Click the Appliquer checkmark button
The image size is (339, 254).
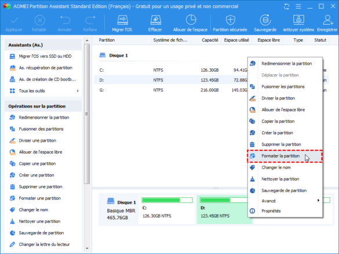14,23
